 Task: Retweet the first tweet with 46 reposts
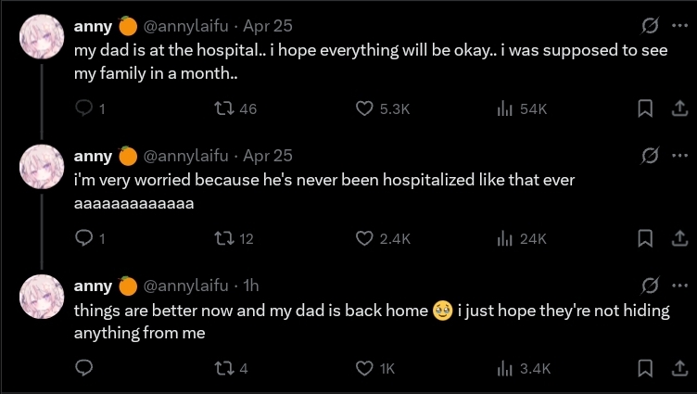[222, 109]
